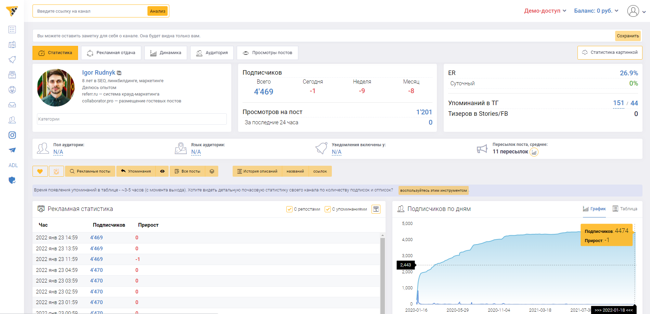Switch to the Динамика tab

(x=166, y=53)
